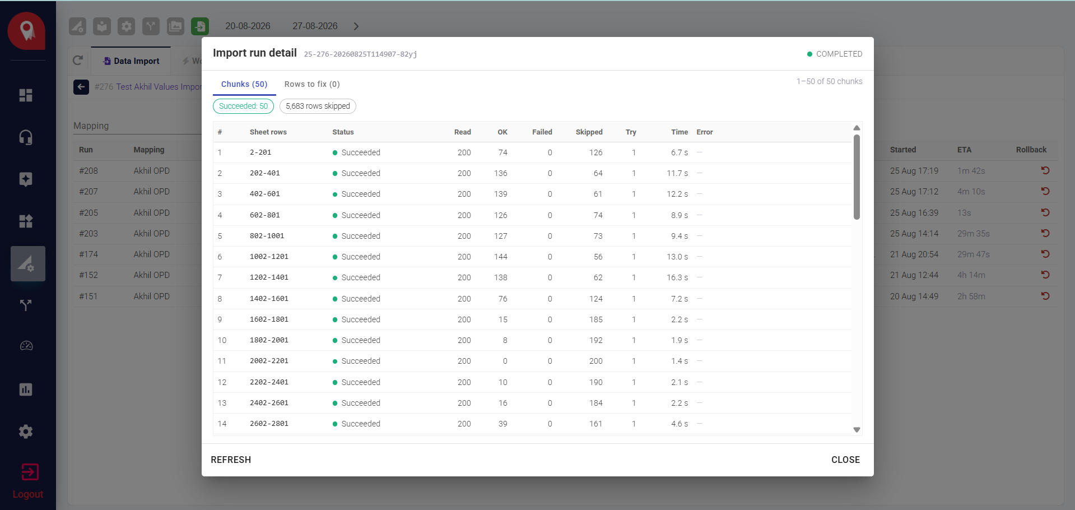Select the highlighted admin settings sidebar icon
Screen dimensions: 1075x510
(x=27, y=263)
